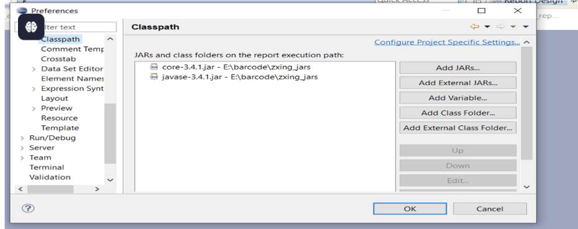The width and height of the screenshot is (578, 229).
Task: Click the Add External JARs button
Action: click(458, 83)
